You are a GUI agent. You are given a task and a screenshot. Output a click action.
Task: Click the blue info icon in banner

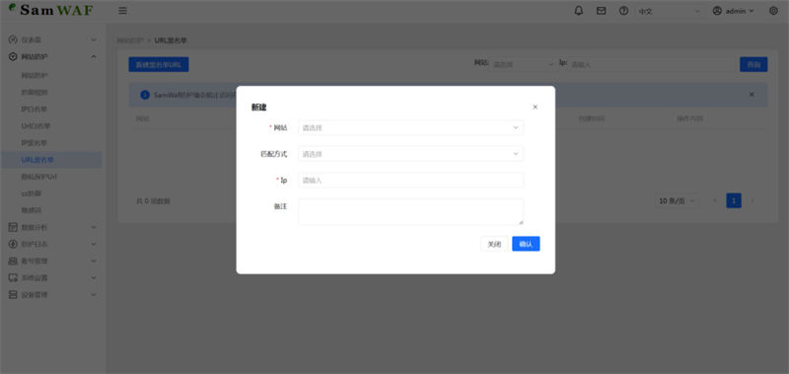point(145,95)
